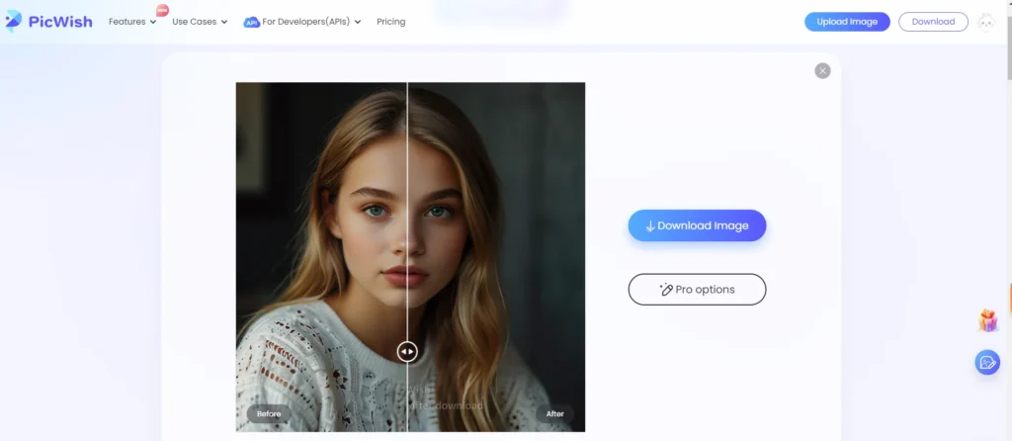1012x441 pixels.
Task: Close the image preview panel
Action: [822, 70]
